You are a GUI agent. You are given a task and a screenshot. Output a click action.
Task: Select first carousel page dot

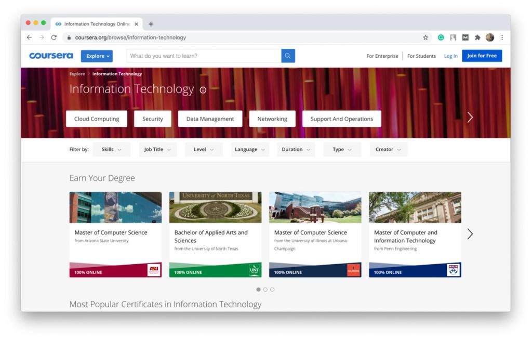pyautogui.click(x=259, y=290)
